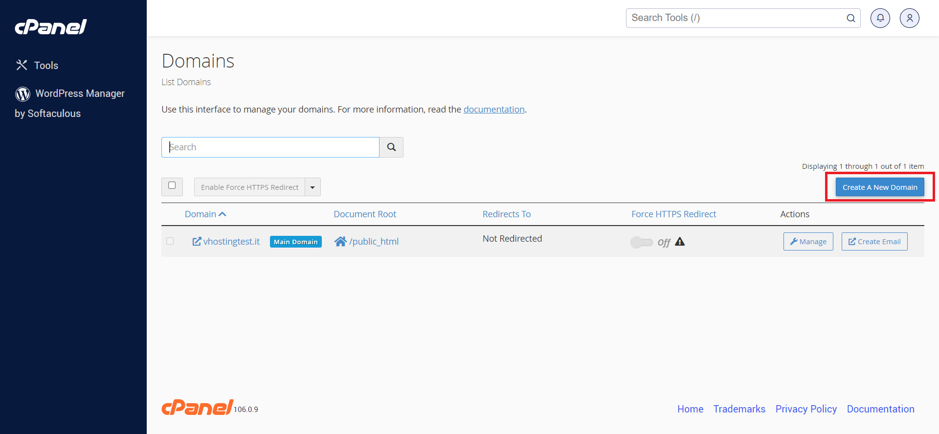The width and height of the screenshot is (939, 434).
Task: Open the Trademarks footer link
Action: point(739,409)
